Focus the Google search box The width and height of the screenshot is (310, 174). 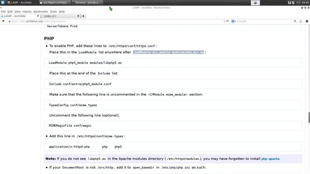tap(265, 21)
